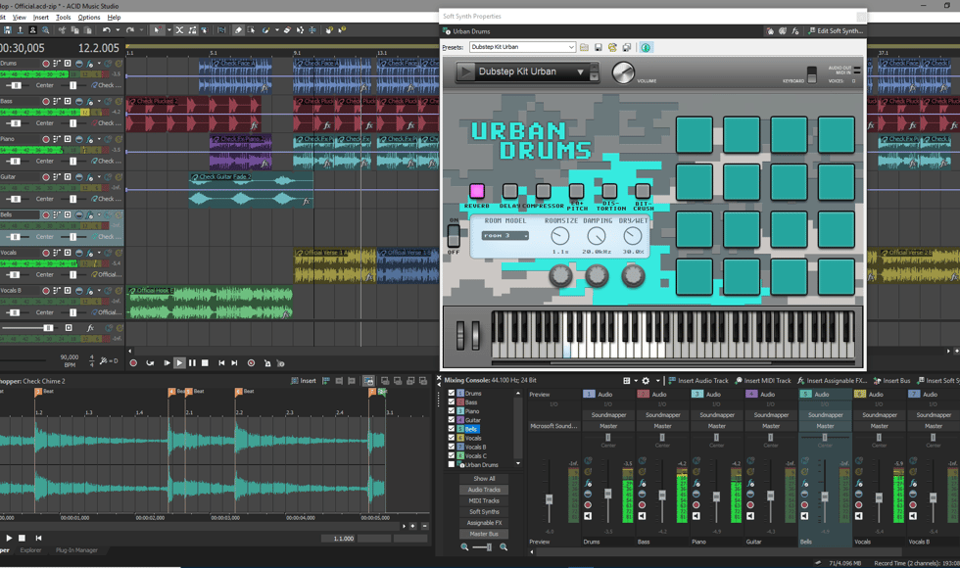Check the Urban Drums checkbox in channel list
The width and height of the screenshot is (960, 568).
(x=452, y=464)
